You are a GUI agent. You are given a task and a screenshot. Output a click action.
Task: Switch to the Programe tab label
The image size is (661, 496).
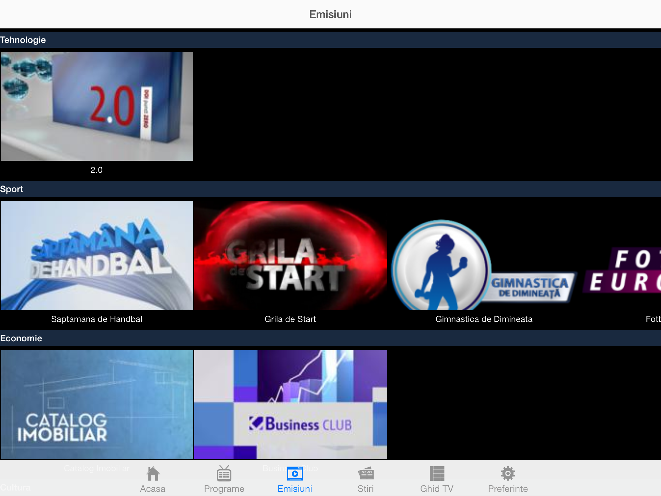point(224,489)
